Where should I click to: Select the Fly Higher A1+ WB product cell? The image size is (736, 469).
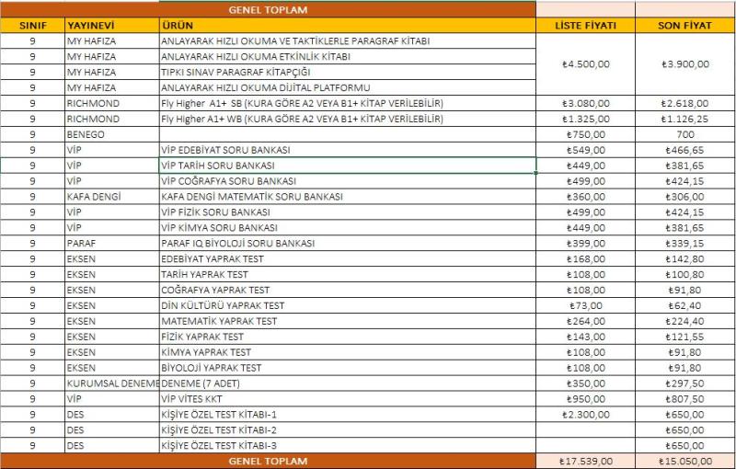[x=348, y=119]
